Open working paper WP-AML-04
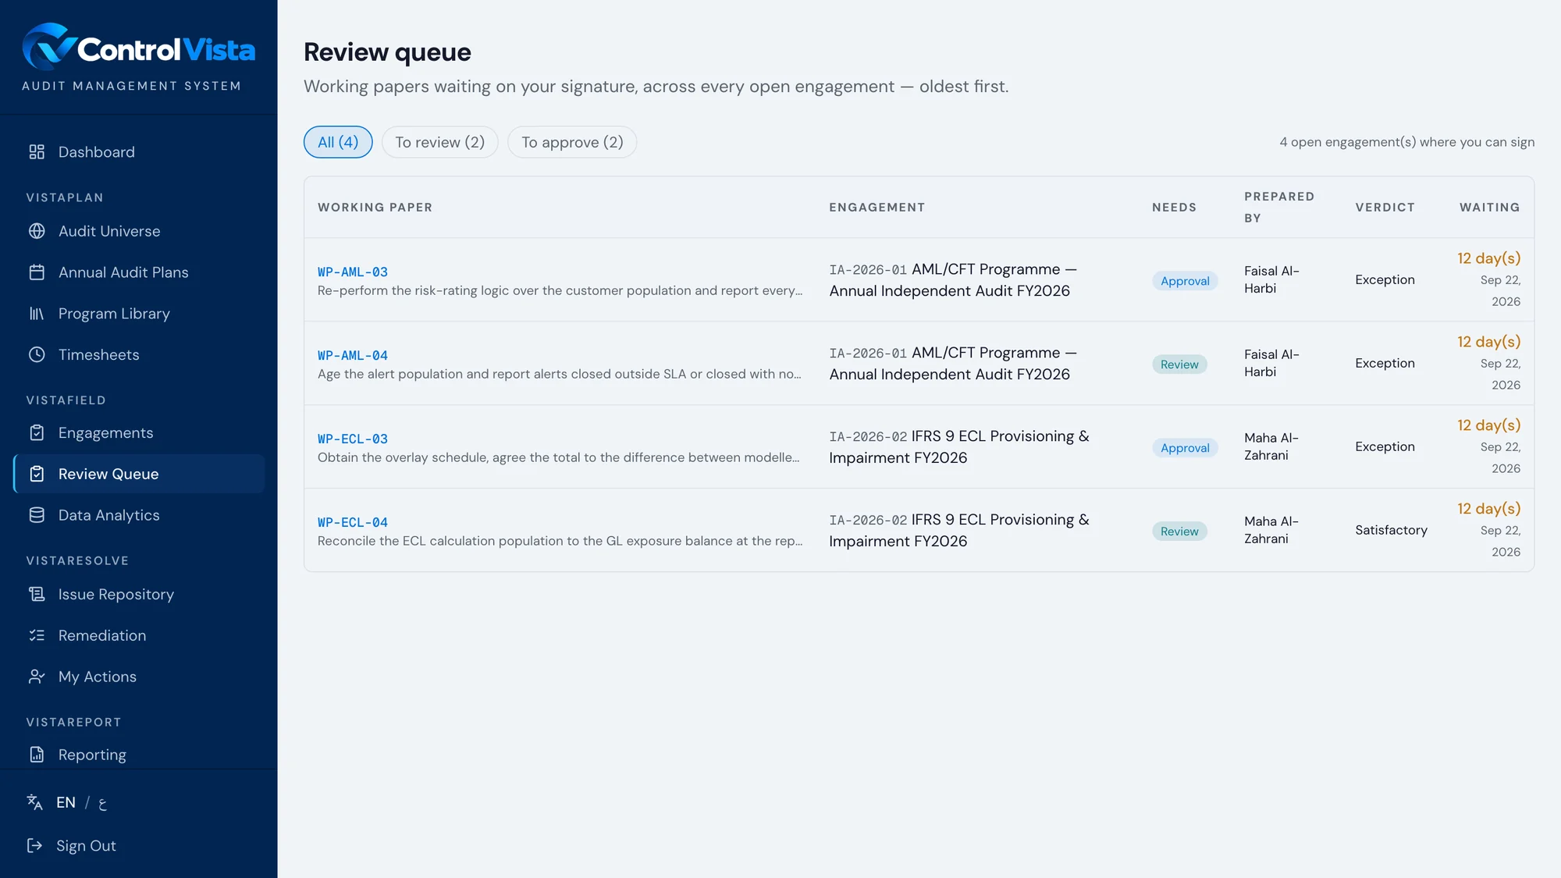Viewport: 1561px width, 878px height. [353, 356]
